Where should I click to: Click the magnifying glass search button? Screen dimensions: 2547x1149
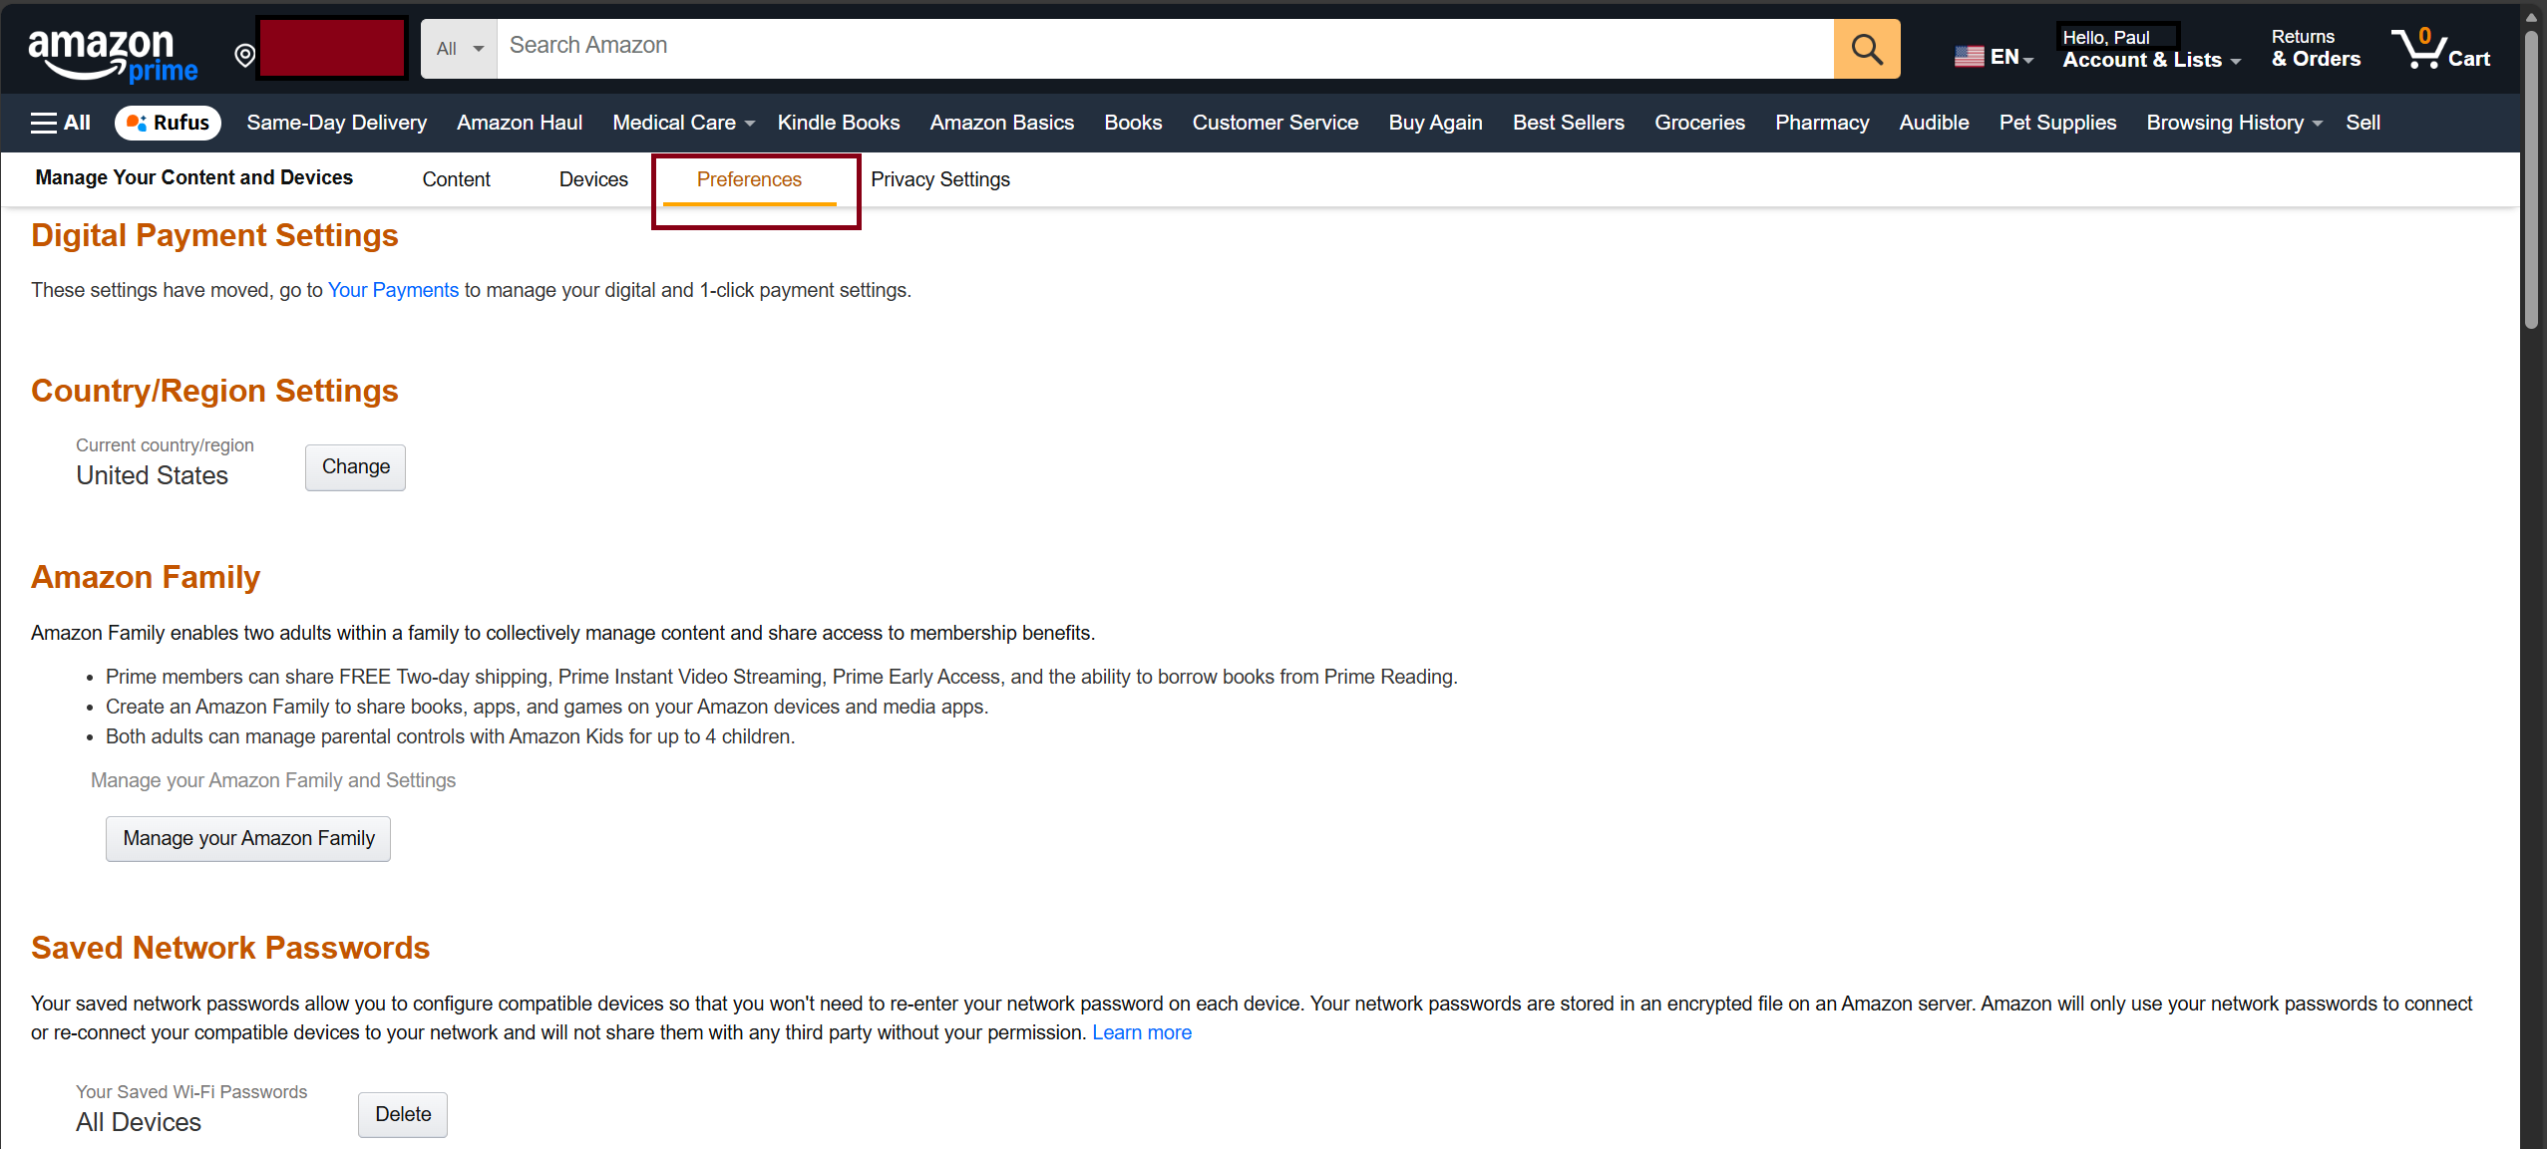coord(1866,49)
